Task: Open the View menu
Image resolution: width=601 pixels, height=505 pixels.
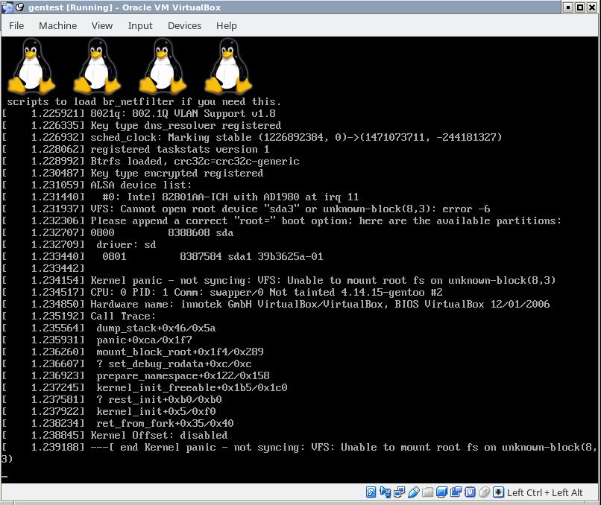Action: [102, 25]
